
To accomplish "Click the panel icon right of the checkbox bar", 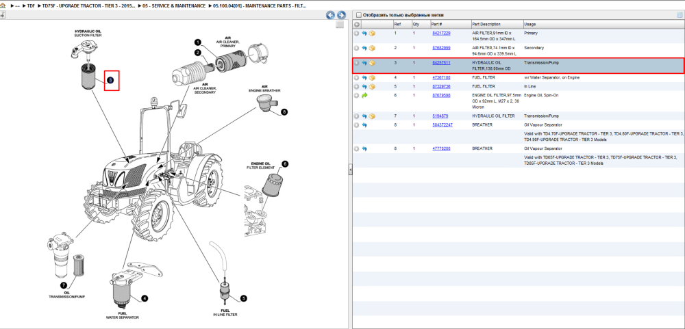I will pos(680,15).
